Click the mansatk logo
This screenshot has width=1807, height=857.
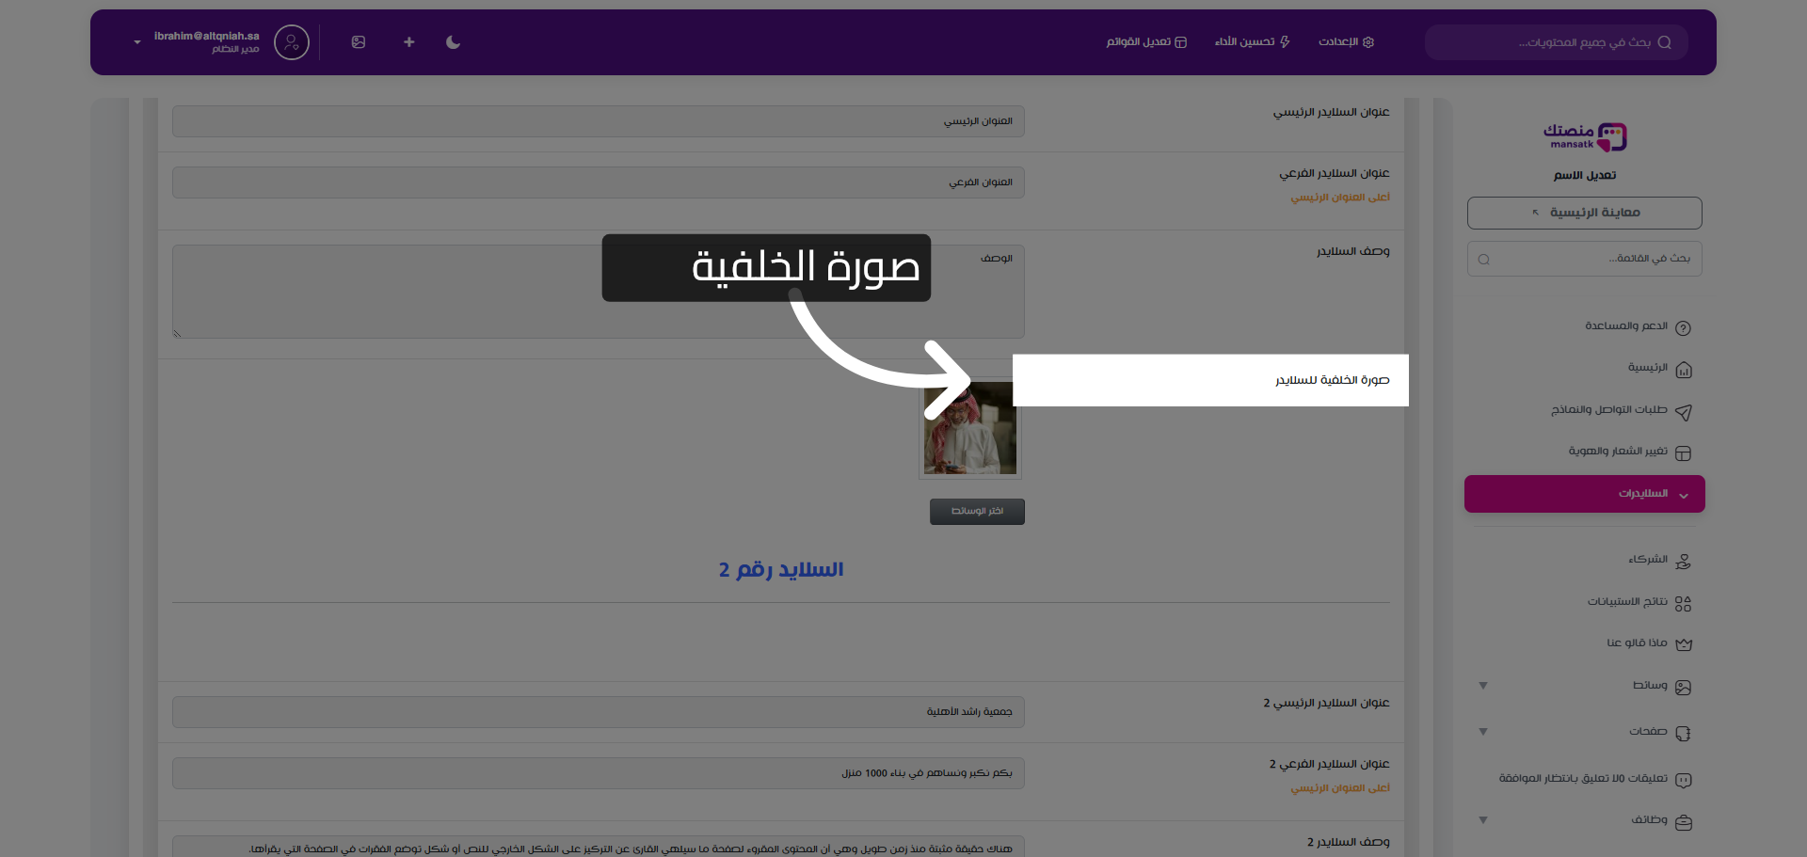click(x=1584, y=136)
